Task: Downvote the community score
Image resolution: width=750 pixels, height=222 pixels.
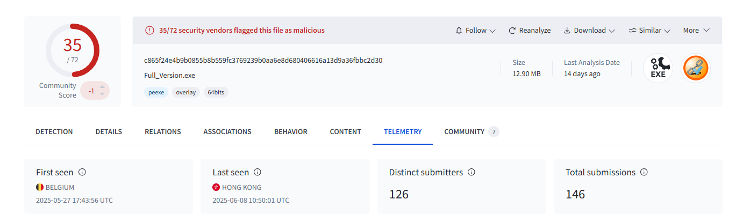Action: (102, 94)
